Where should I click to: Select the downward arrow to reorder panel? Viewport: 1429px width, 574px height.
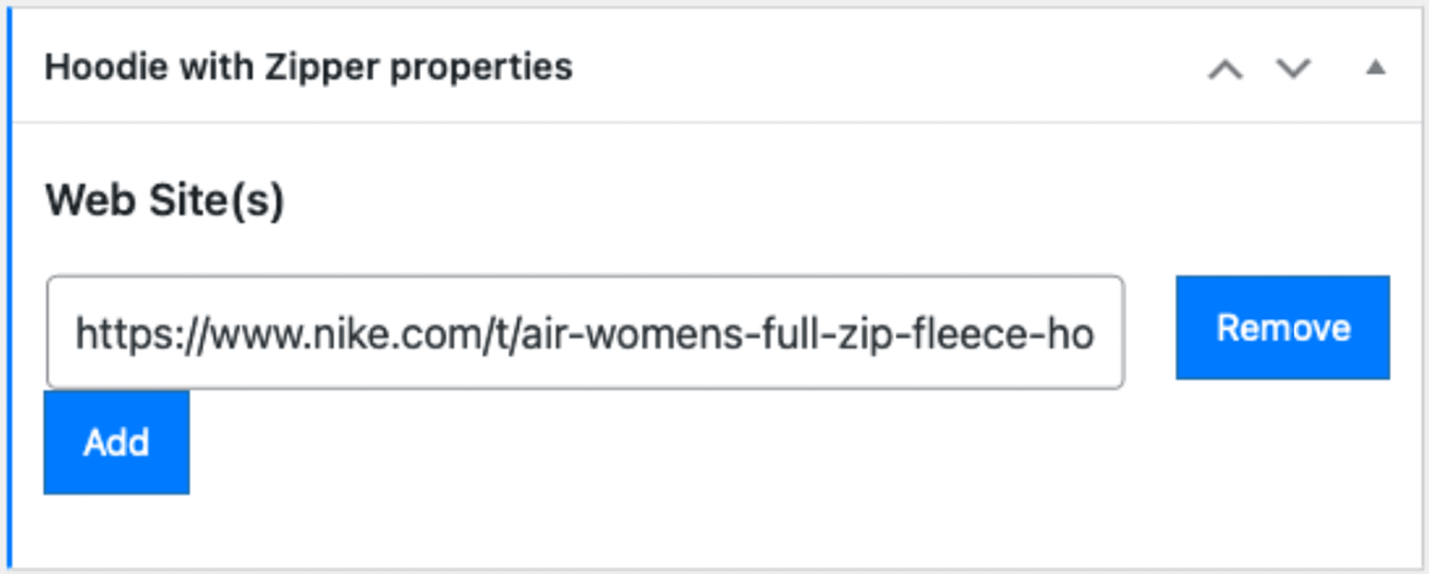coord(1293,69)
